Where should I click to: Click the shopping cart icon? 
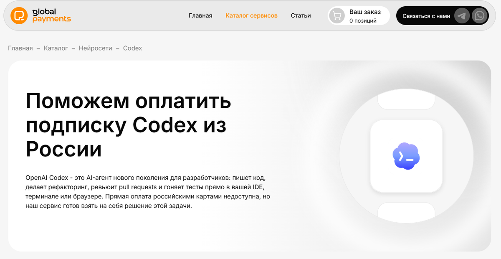coord(337,16)
